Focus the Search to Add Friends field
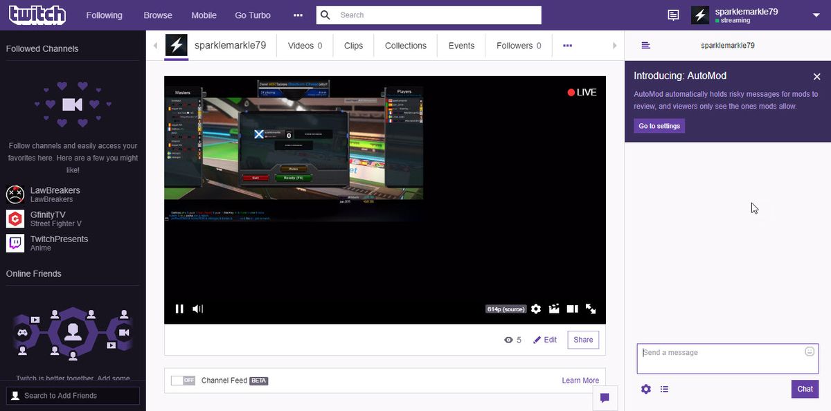 click(73, 396)
